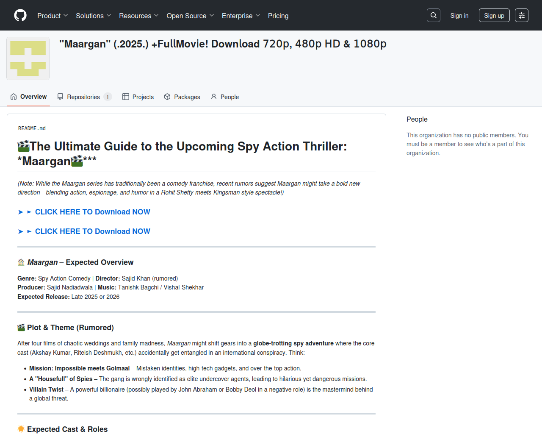The image size is (542, 434).
Task: Click the clapperboard emoji after Maargan in heading
Action: [x=77, y=161]
